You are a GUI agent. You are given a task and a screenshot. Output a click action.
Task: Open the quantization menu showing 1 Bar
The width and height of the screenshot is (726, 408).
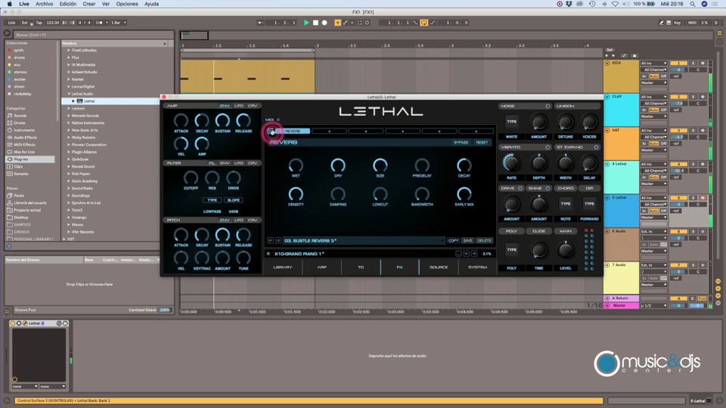click(x=118, y=22)
